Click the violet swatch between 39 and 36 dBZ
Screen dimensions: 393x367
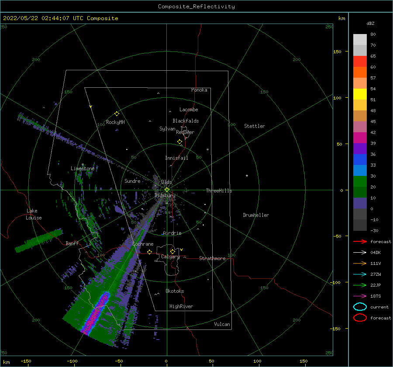[360, 148]
